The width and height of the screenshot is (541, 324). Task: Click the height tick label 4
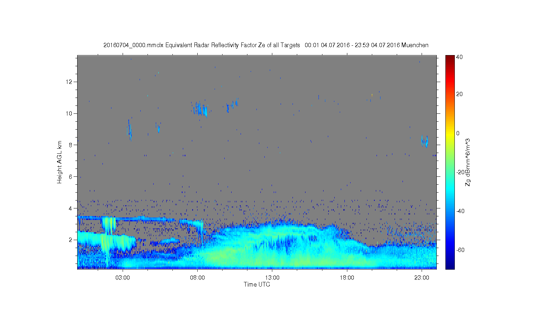click(x=71, y=208)
